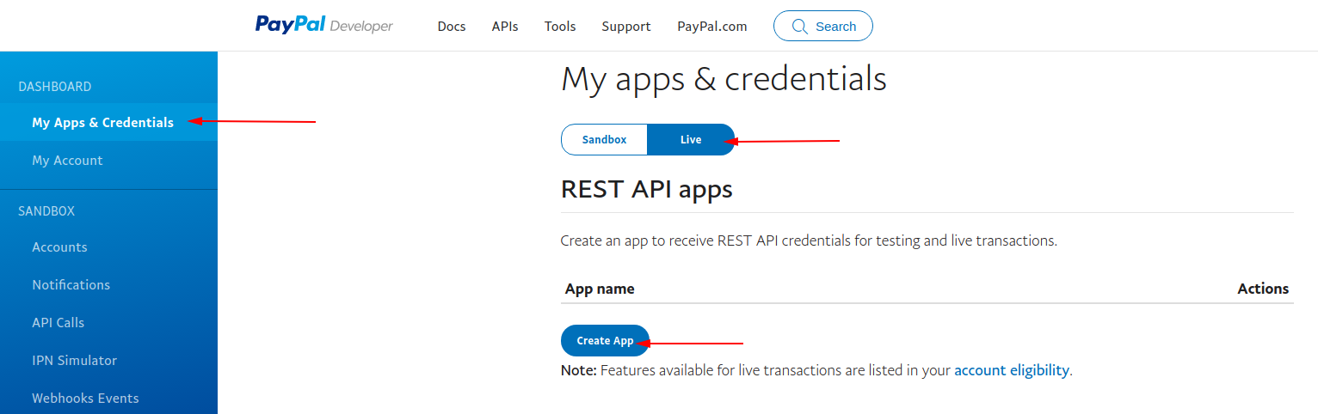
Task: Switch the toggle to Sandbox mode
Action: coord(604,140)
